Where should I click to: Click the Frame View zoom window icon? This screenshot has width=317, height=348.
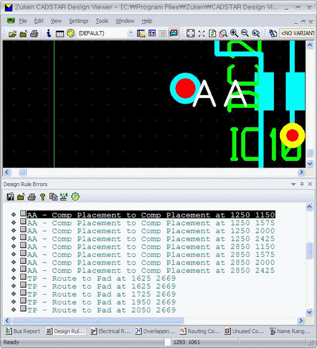(224, 34)
